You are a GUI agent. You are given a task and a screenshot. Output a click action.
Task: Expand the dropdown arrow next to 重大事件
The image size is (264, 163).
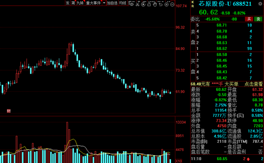point(104,3)
